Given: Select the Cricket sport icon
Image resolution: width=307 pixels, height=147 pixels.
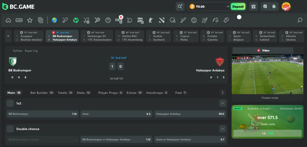Looking at the screenshot, I should coord(65,20).
